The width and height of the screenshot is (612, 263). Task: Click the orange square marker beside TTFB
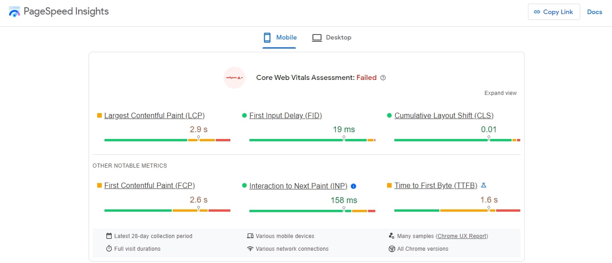point(389,185)
